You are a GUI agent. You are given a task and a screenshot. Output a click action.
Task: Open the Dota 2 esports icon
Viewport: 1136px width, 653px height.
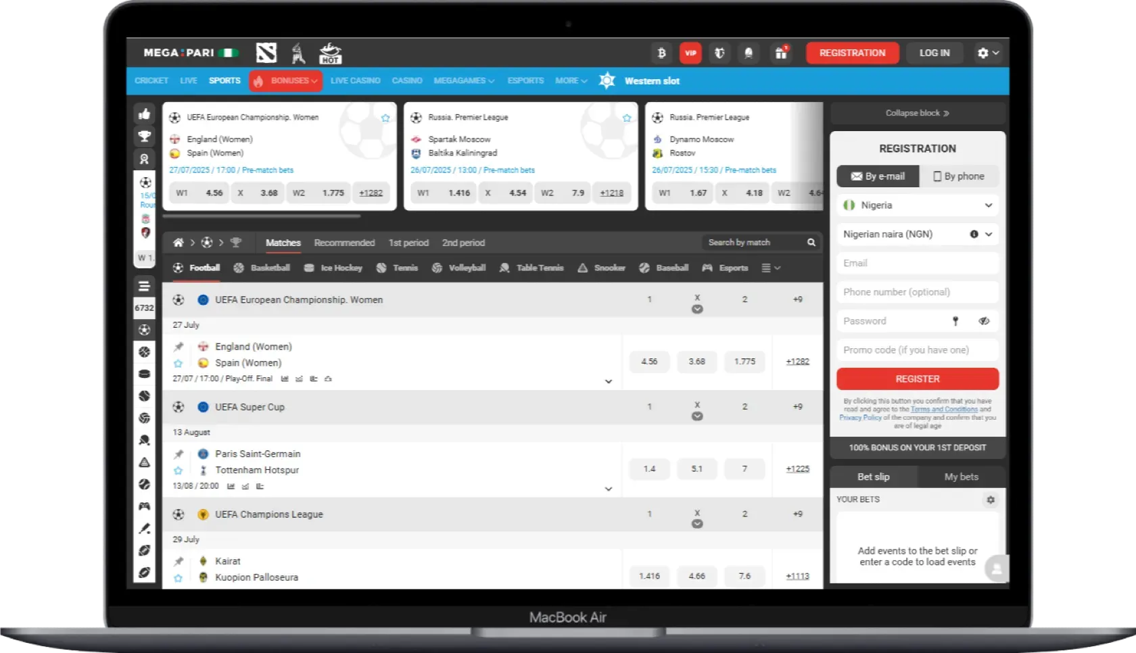(266, 53)
